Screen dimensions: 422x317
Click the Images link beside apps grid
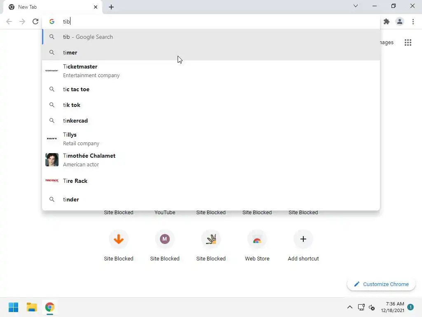[x=387, y=43]
